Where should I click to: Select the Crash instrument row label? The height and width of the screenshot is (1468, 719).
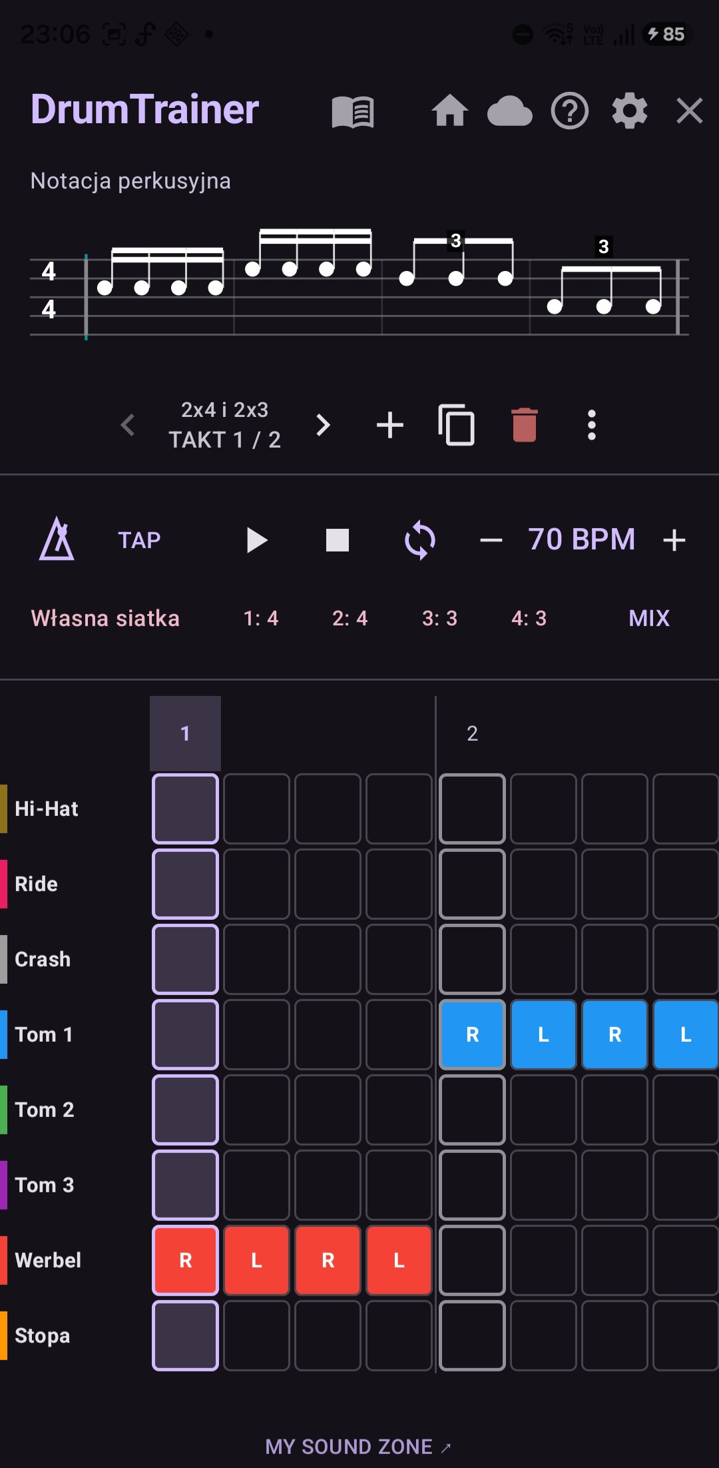pos(43,959)
